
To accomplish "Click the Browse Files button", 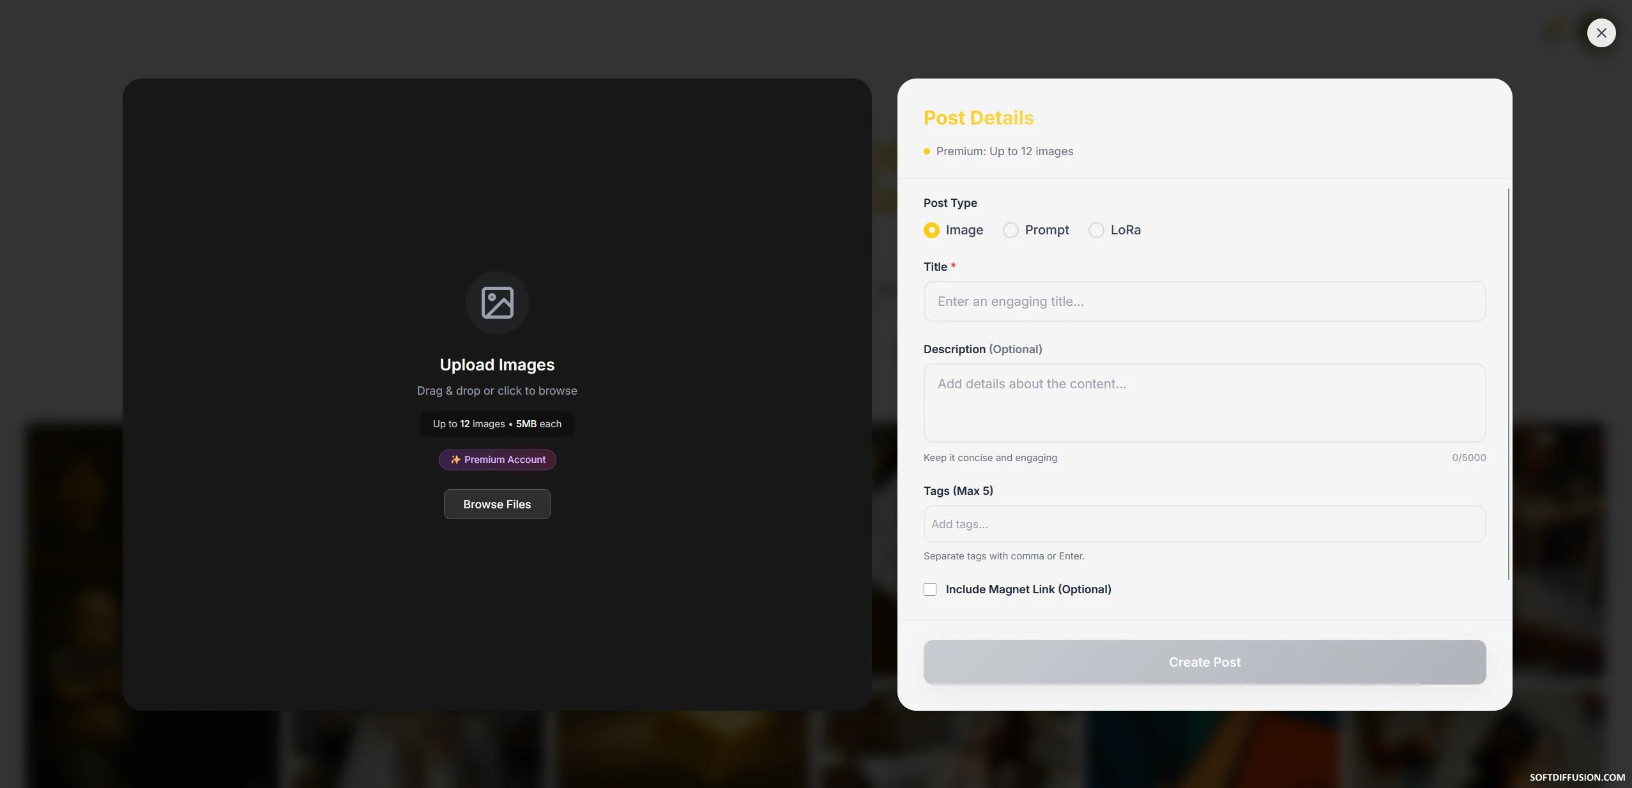I will [497, 504].
